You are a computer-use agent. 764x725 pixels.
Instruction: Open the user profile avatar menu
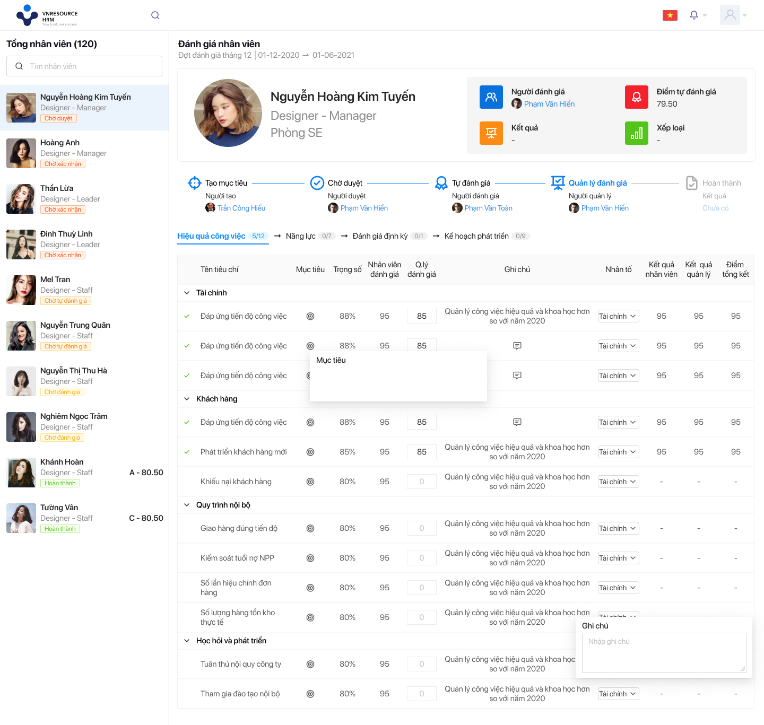[730, 15]
